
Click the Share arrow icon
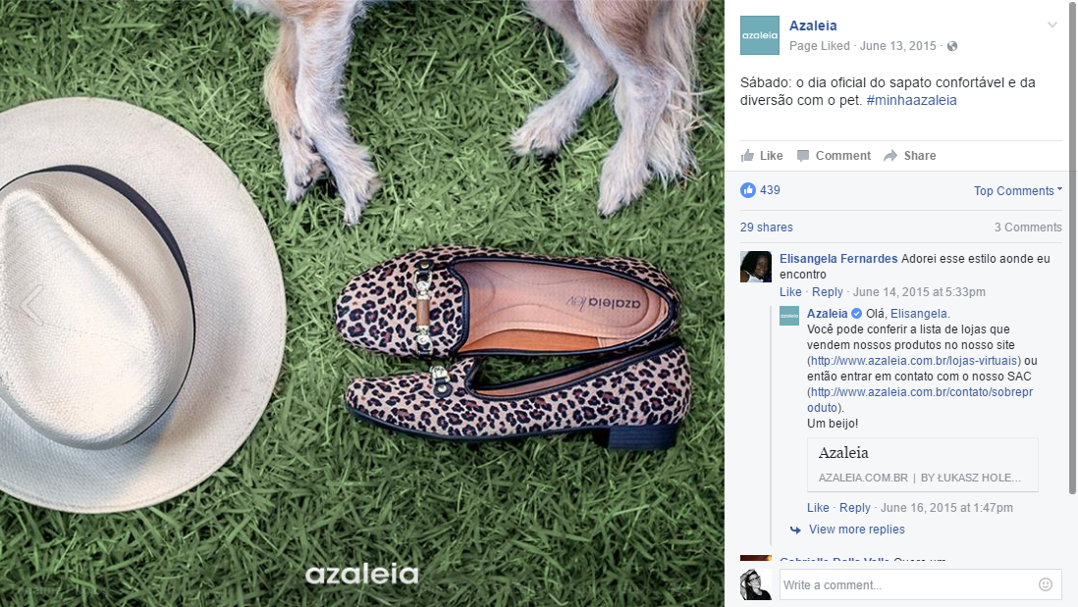click(890, 155)
